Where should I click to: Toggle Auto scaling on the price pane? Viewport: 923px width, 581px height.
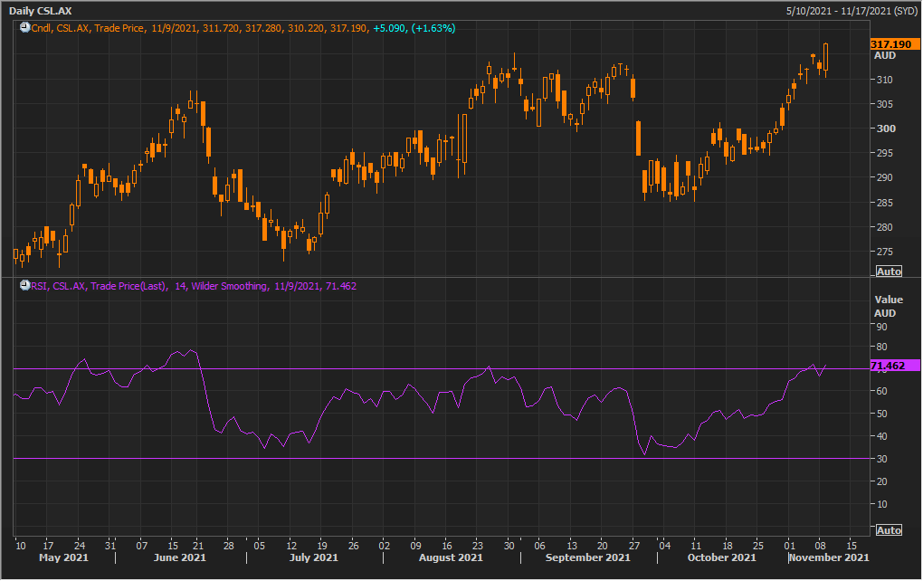click(889, 271)
